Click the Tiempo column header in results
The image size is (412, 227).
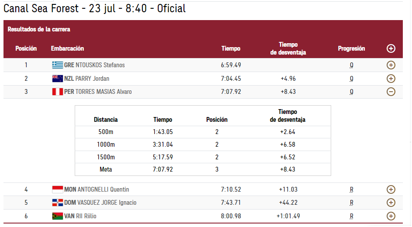[x=231, y=48]
